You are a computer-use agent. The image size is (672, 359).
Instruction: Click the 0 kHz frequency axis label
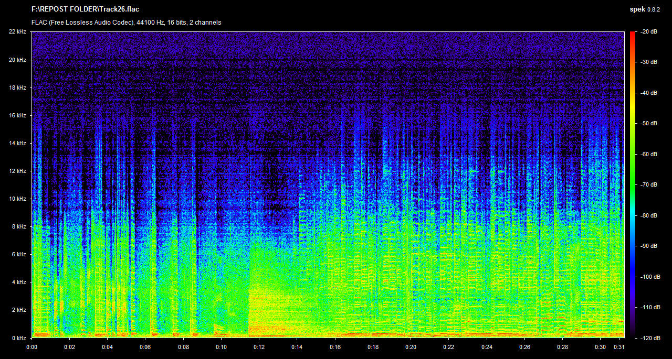(x=19, y=338)
